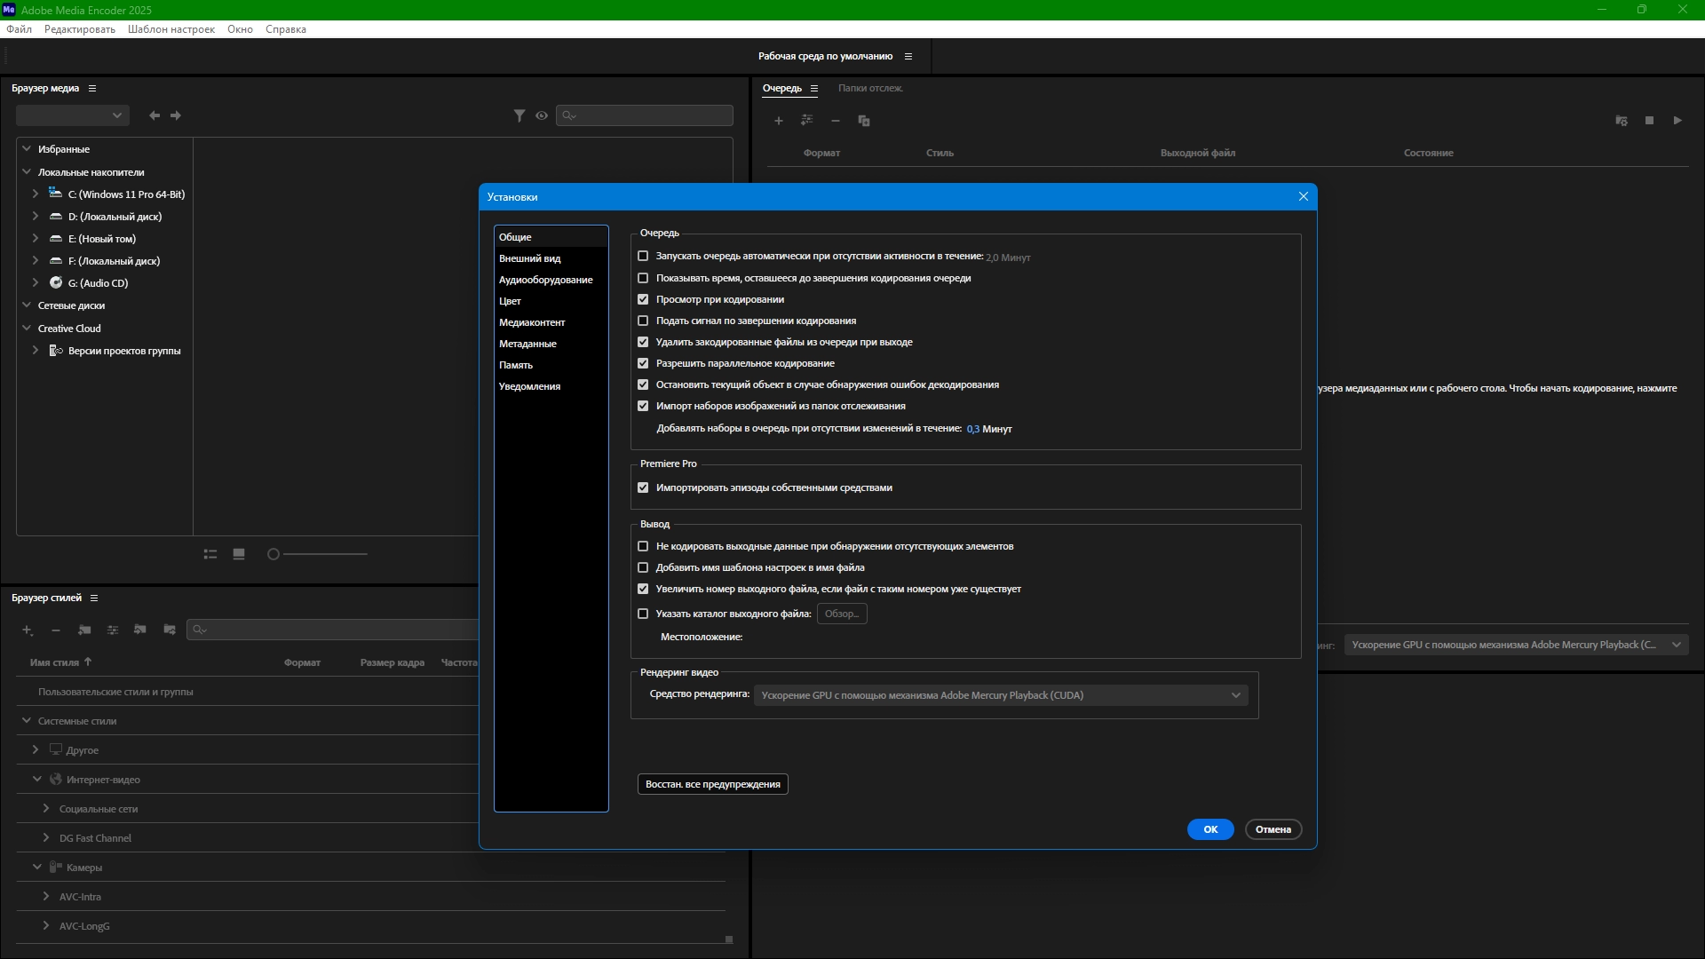Image resolution: width=1705 pixels, height=959 pixels.
Task: Click the back arrow in Media Browser
Action: 155,115
